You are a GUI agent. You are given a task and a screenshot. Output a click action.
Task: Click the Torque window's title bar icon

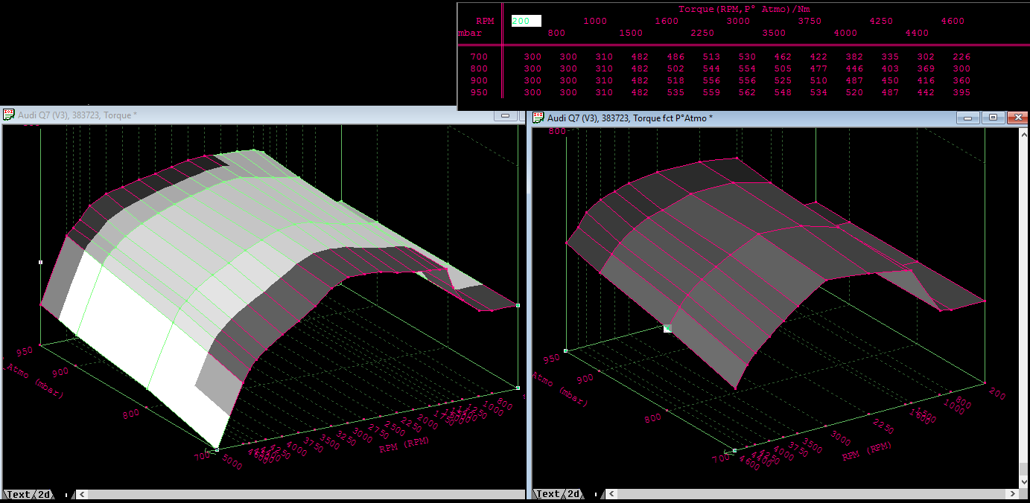(9, 115)
